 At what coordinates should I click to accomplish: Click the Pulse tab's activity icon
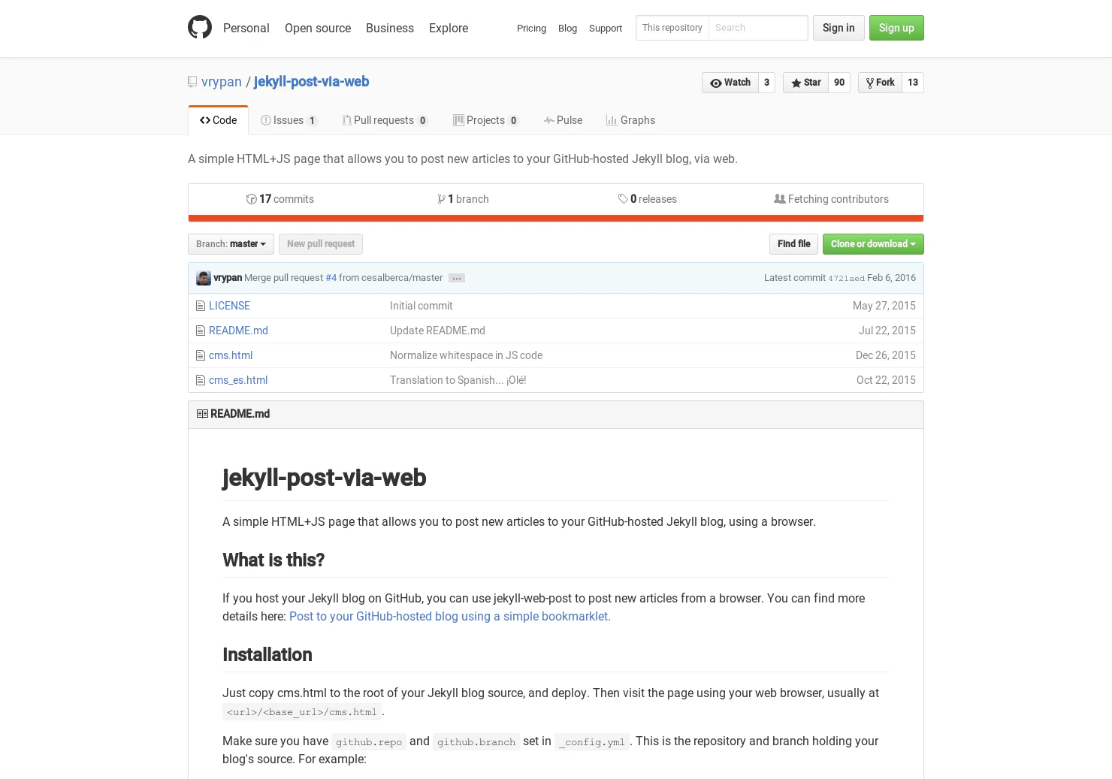click(x=550, y=120)
